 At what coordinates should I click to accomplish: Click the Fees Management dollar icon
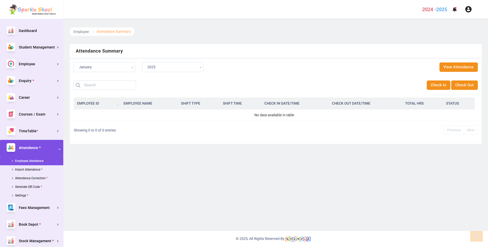11,208
